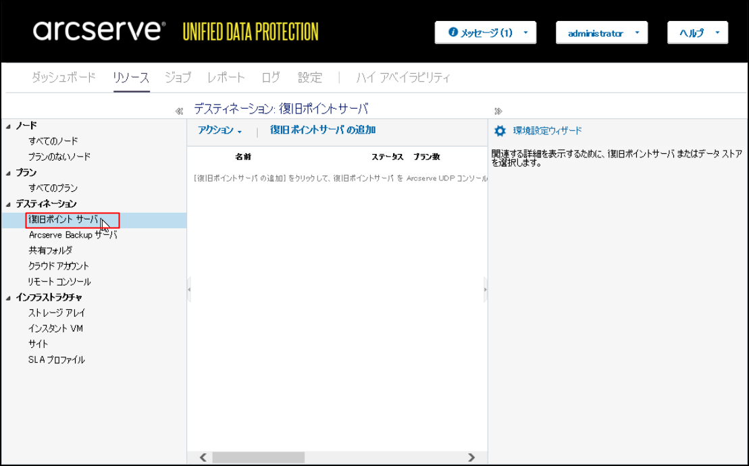Click the right double-chevron panel collapse icon
Image resolution: width=749 pixels, height=466 pixels.
tap(498, 111)
